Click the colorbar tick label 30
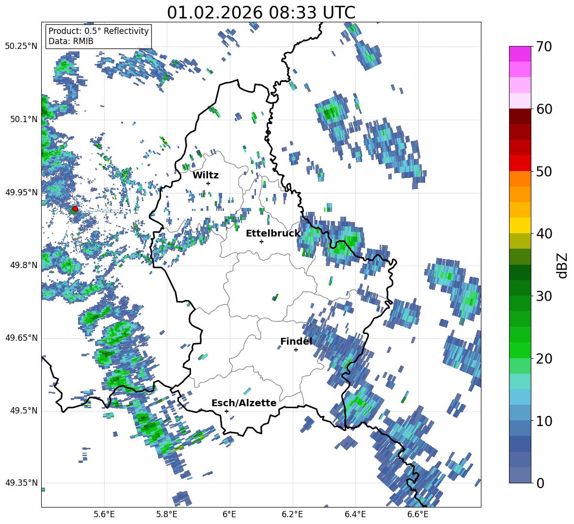The width and height of the screenshot is (574, 524). (x=543, y=296)
